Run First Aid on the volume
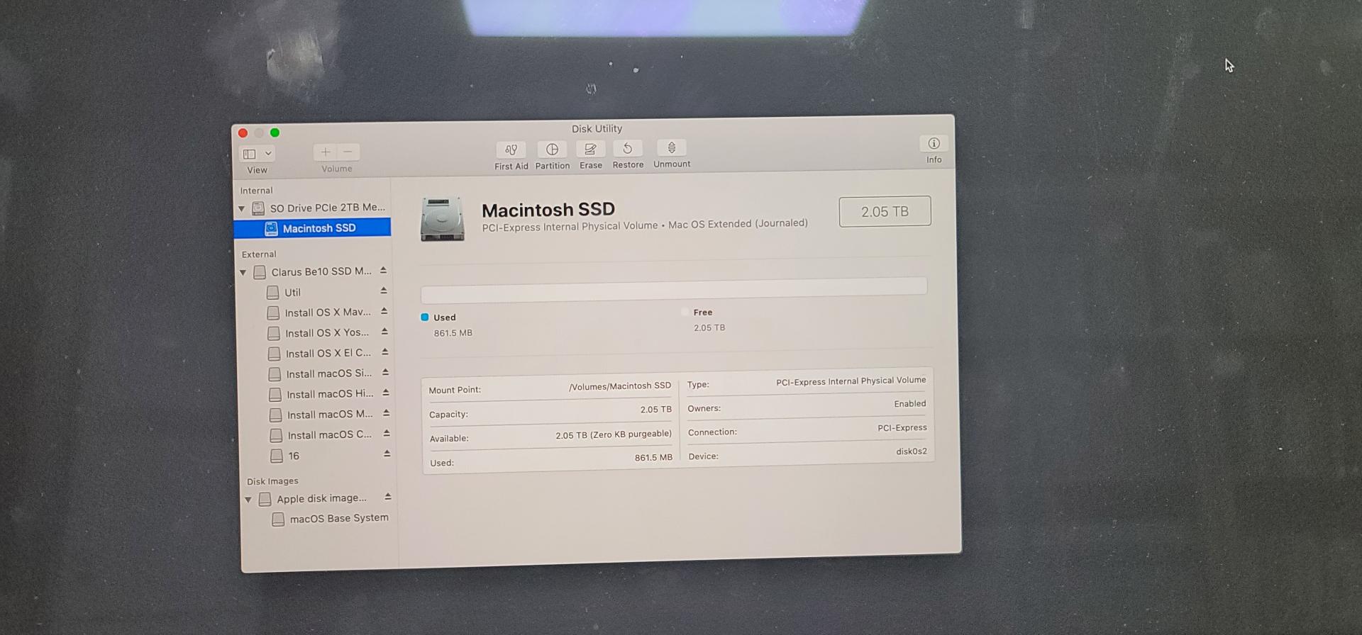1362x635 pixels. 511,150
